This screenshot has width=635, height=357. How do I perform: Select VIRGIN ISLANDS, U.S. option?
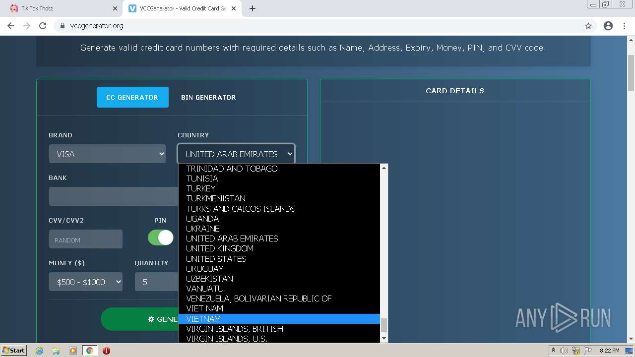click(x=279, y=338)
